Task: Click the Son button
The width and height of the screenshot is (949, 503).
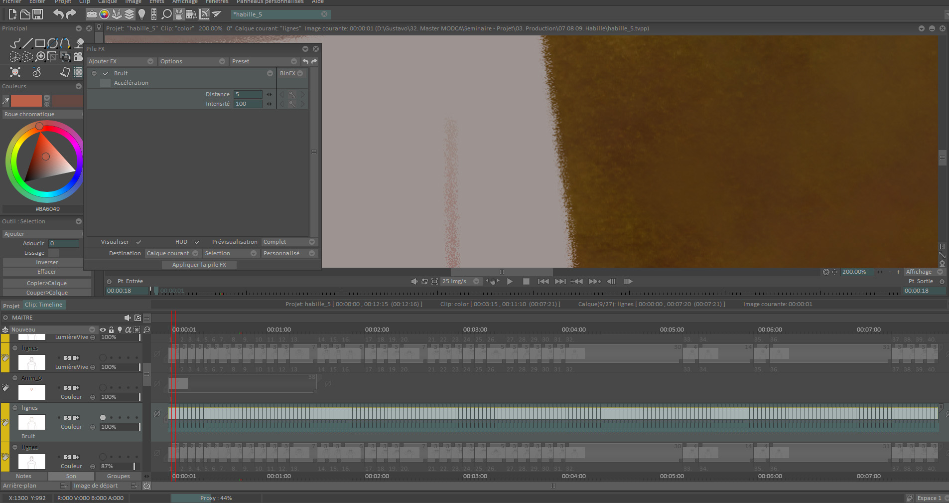Action: click(71, 476)
